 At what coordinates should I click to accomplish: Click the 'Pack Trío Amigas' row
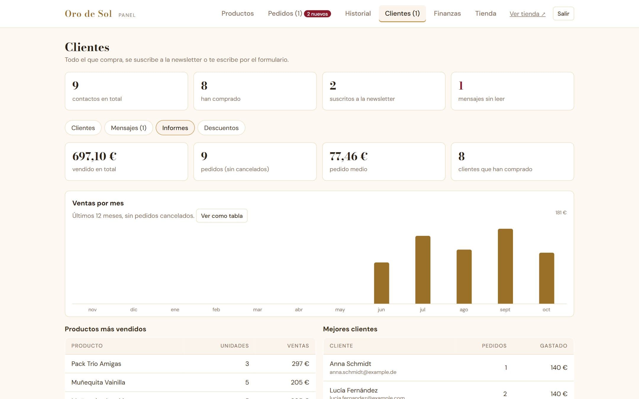click(190, 364)
